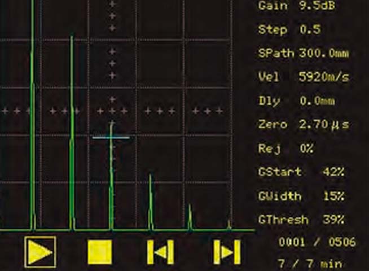Skip to the next recorded frame
The height and width of the screenshot is (271, 369).
pos(227,252)
